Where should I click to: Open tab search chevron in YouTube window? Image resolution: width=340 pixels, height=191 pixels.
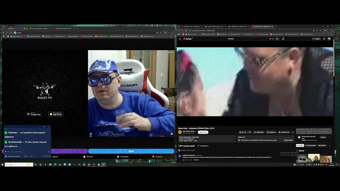tap(179, 26)
